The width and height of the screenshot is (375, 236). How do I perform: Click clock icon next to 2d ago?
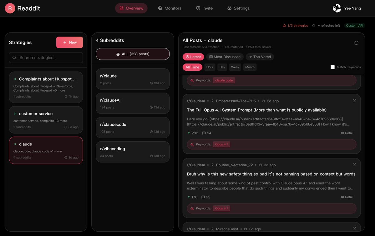coord(263,101)
